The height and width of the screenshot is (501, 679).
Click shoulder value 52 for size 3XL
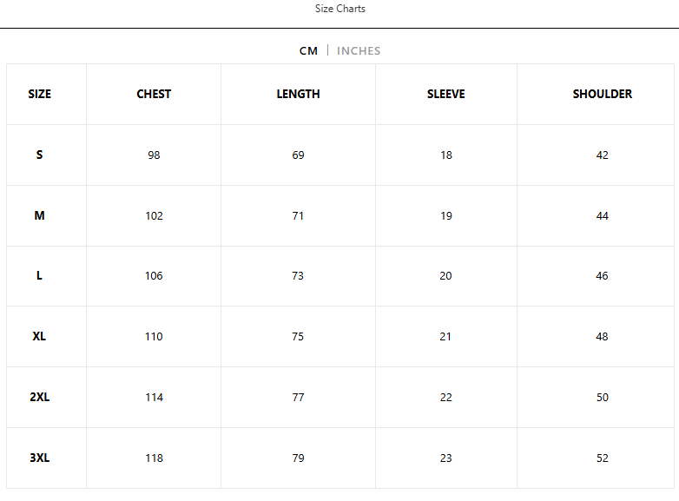click(603, 458)
